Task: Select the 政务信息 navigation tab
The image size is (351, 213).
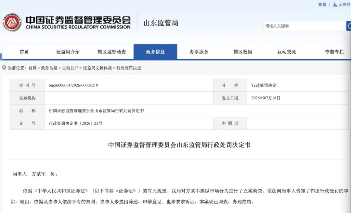Action: (155, 52)
